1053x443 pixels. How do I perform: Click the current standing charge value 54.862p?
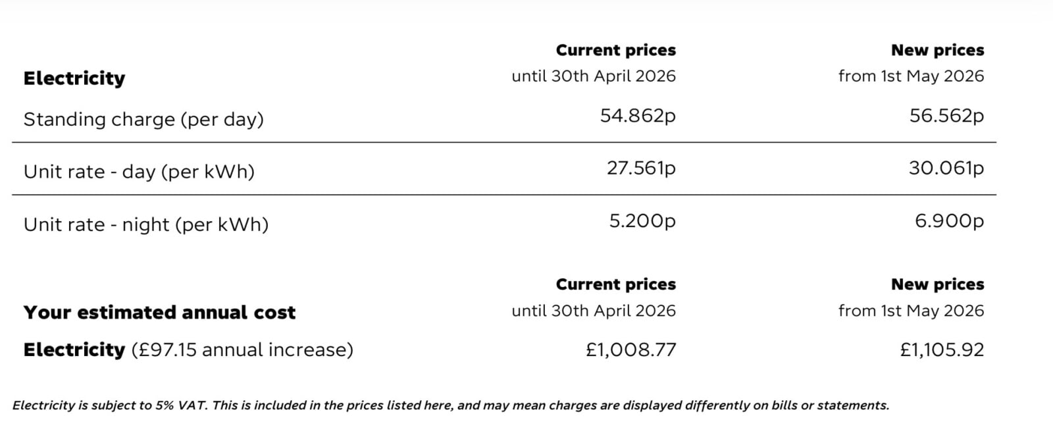pyautogui.click(x=637, y=116)
